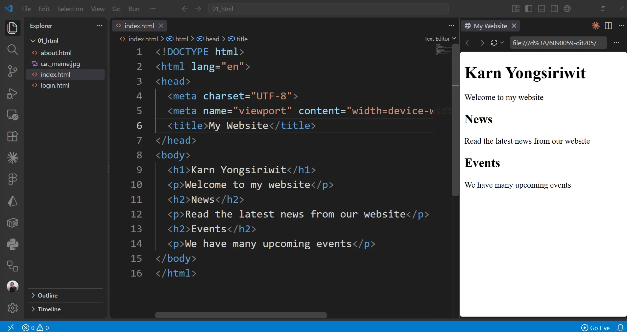Image resolution: width=627 pixels, height=332 pixels.
Task: Open the errors and warnings count in status bar
Action: (36, 327)
